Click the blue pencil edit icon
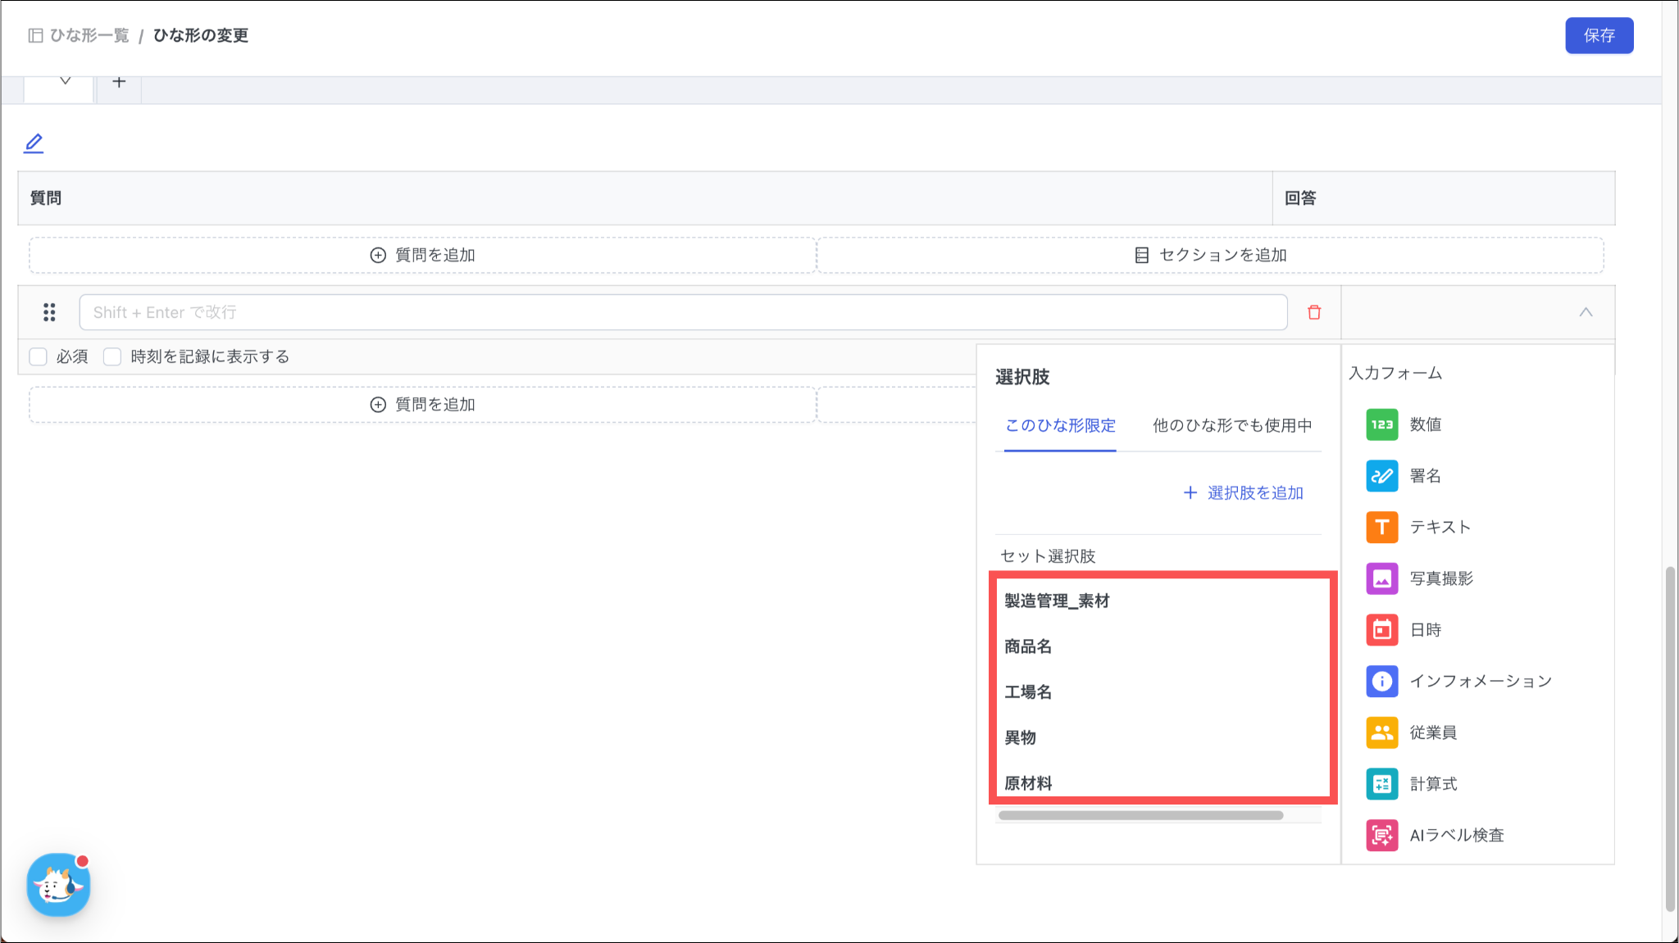The height and width of the screenshot is (943, 1679). (x=34, y=143)
